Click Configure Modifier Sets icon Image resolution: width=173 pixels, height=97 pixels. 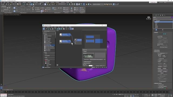click(162, 30)
